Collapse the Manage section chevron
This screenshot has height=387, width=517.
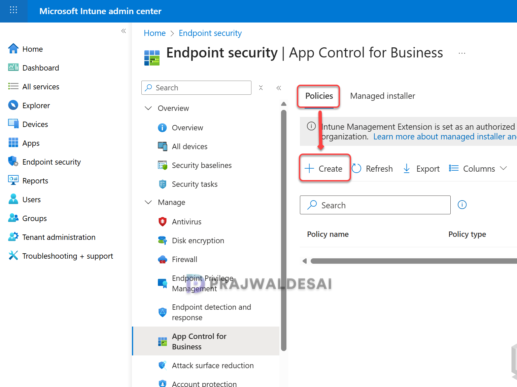148,202
